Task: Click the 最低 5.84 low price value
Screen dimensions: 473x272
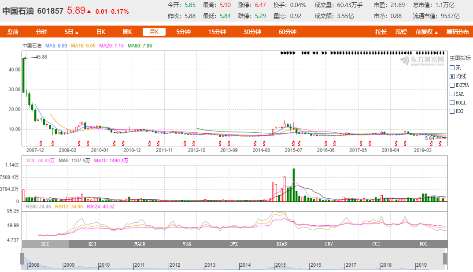Action: pos(225,16)
